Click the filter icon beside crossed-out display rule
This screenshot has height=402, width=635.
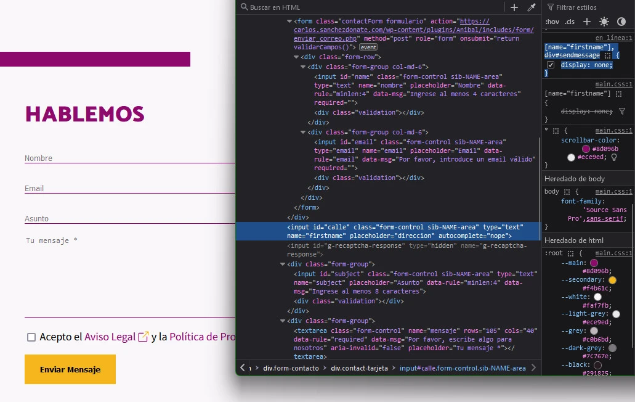tap(621, 112)
